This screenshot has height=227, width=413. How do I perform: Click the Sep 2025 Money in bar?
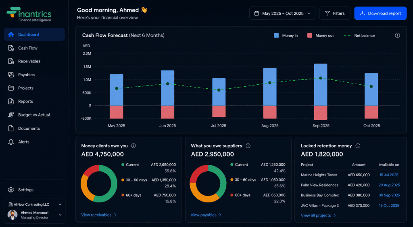click(321, 85)
